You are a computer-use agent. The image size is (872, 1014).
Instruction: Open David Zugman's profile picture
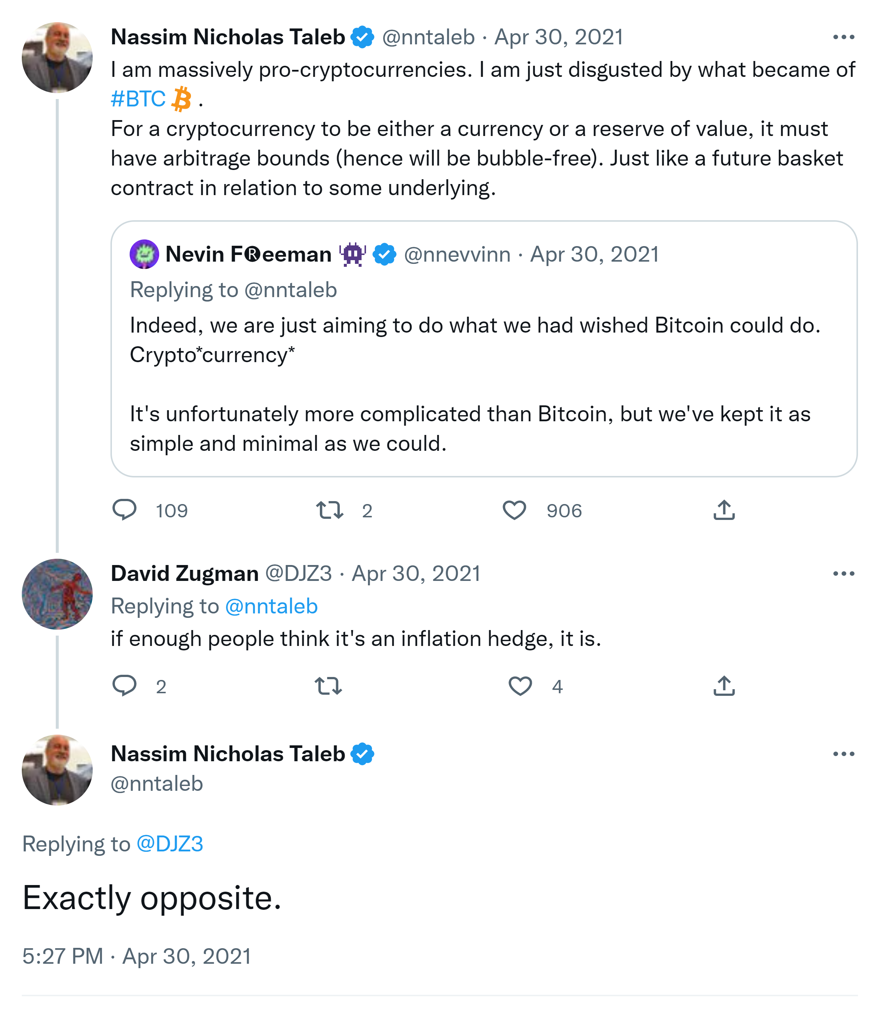point(57,593)
